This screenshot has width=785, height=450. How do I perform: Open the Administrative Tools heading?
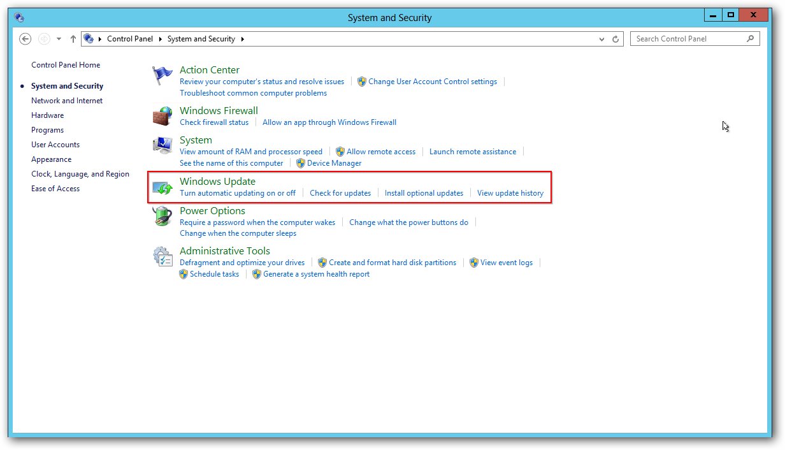[225, 251]
